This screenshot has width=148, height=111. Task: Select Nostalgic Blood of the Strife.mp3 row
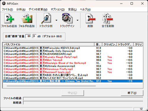click(73, 63)
